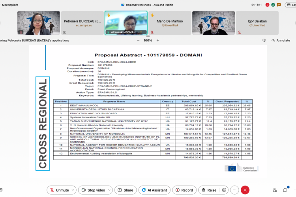Stop video camera
This screenshot has width=296, height=197.
[94, 190]
